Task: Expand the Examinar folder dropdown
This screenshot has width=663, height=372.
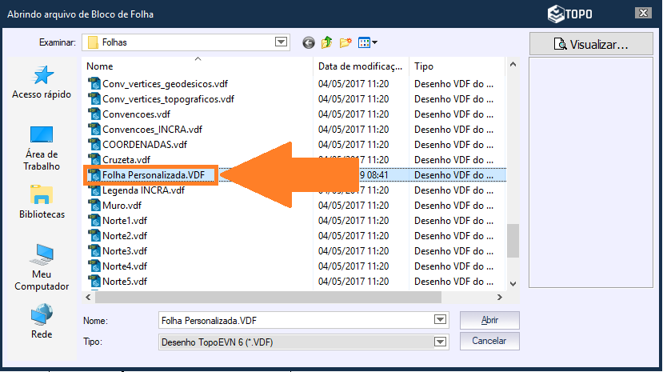Action: tap(281, 42)
